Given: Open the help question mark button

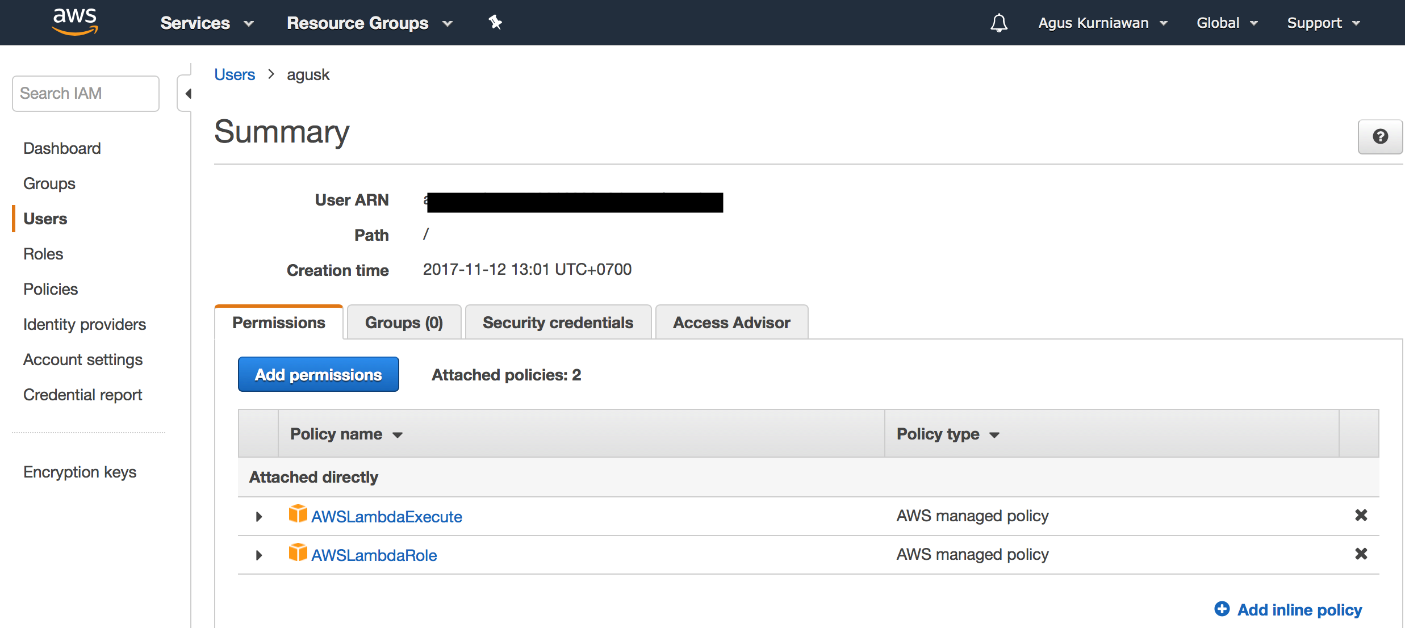Looking at the screenshot, I should tap(1380, 136).
